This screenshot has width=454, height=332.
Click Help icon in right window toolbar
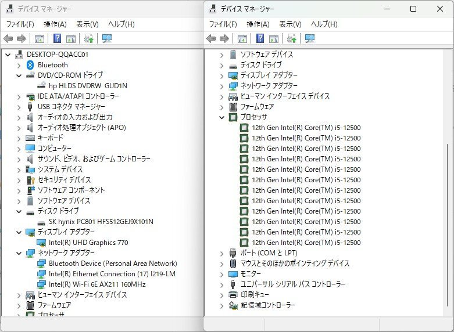click(260, 38)
